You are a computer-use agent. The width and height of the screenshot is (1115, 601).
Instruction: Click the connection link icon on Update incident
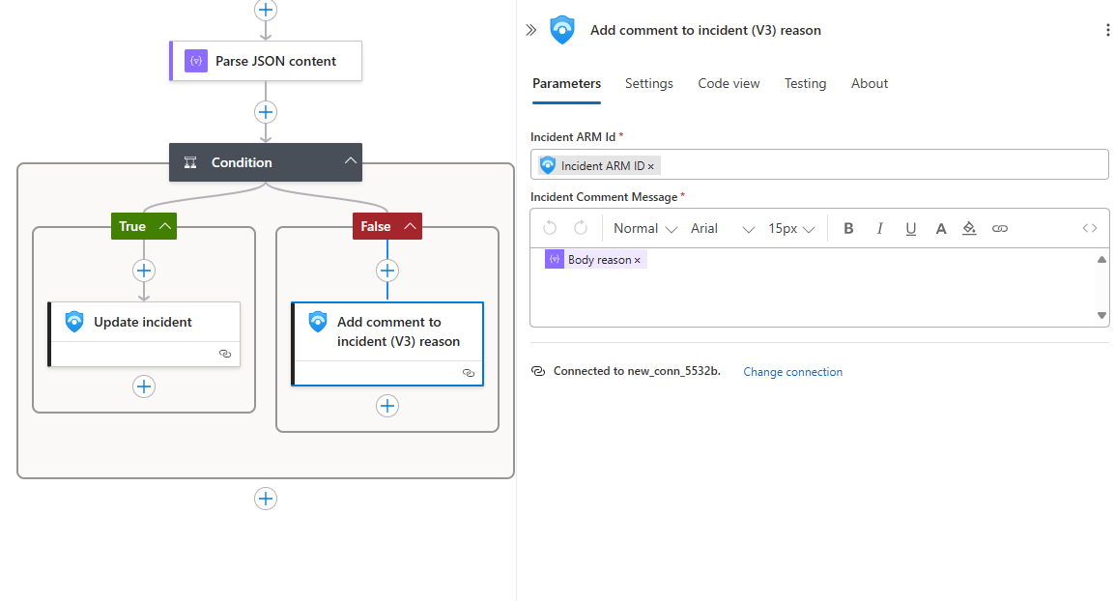[x=225, y=354]
